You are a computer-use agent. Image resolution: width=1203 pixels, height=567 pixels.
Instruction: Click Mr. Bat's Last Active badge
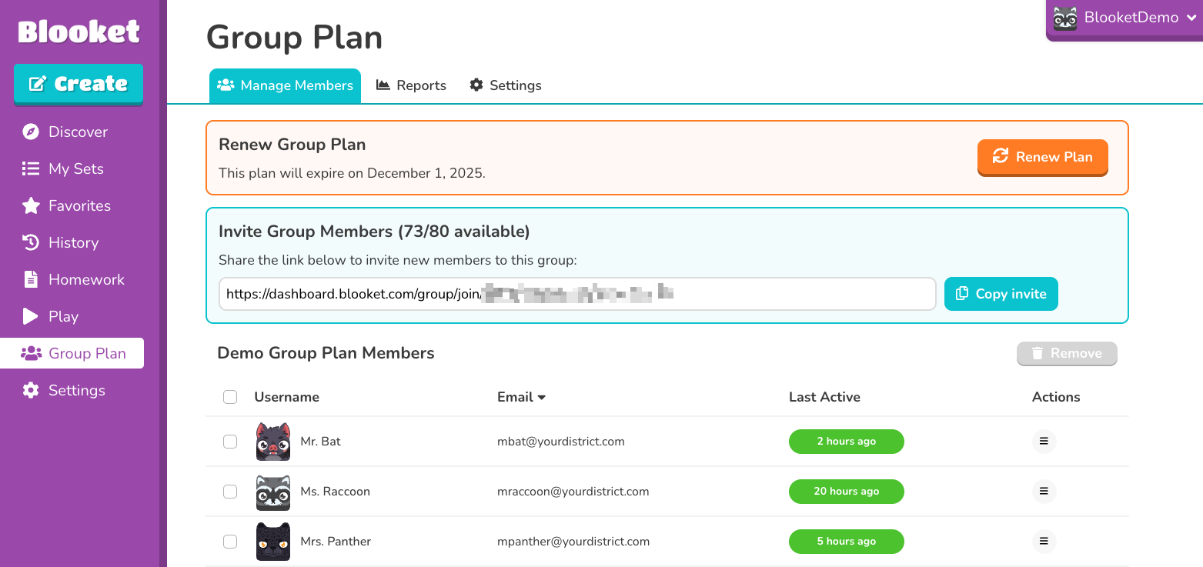847,442
